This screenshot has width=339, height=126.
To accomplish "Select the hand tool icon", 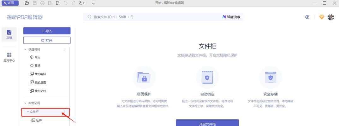I will click(x=80, y=3).
